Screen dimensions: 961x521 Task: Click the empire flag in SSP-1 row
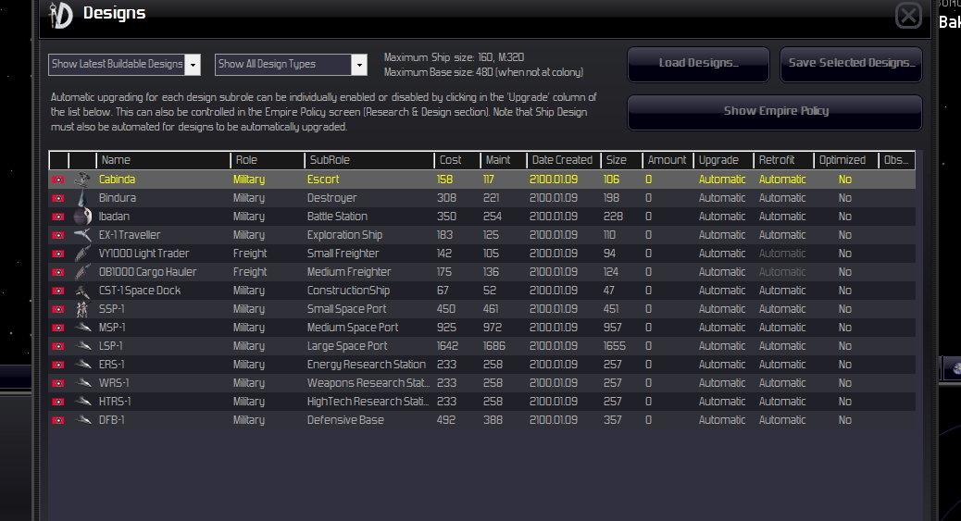(58, 309)
